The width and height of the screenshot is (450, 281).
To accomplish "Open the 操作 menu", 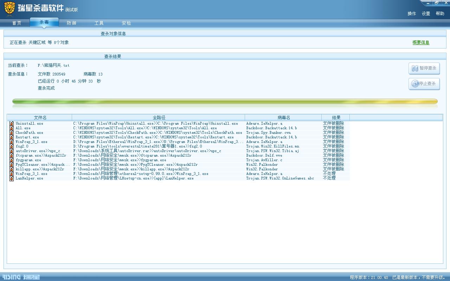I will click(x=412, y=14).
